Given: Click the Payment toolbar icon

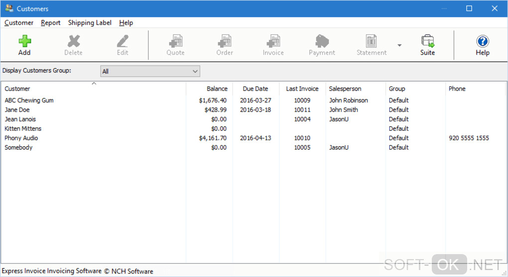Looking at the screenshot, I should 322,41.
